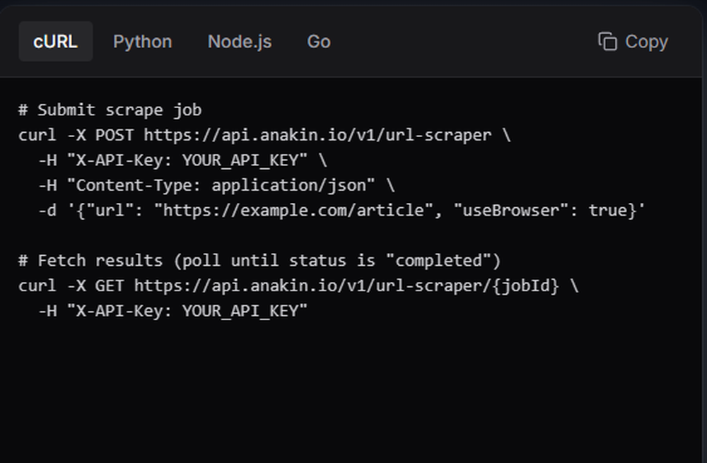Image resolution: width=707 pixels, height=463 pixels.
Task: Click the copy icon in the code header
Action: [x=607, y=42]
